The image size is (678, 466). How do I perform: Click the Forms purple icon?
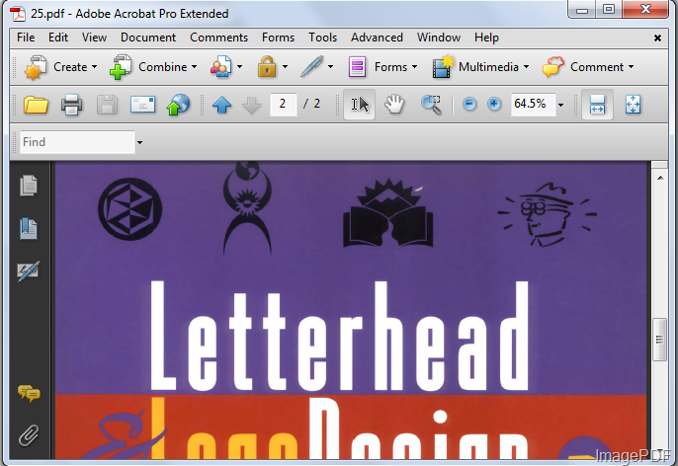point(357,67)
